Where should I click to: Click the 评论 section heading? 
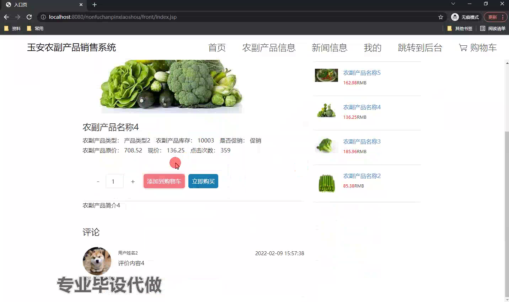pos(91,232)
